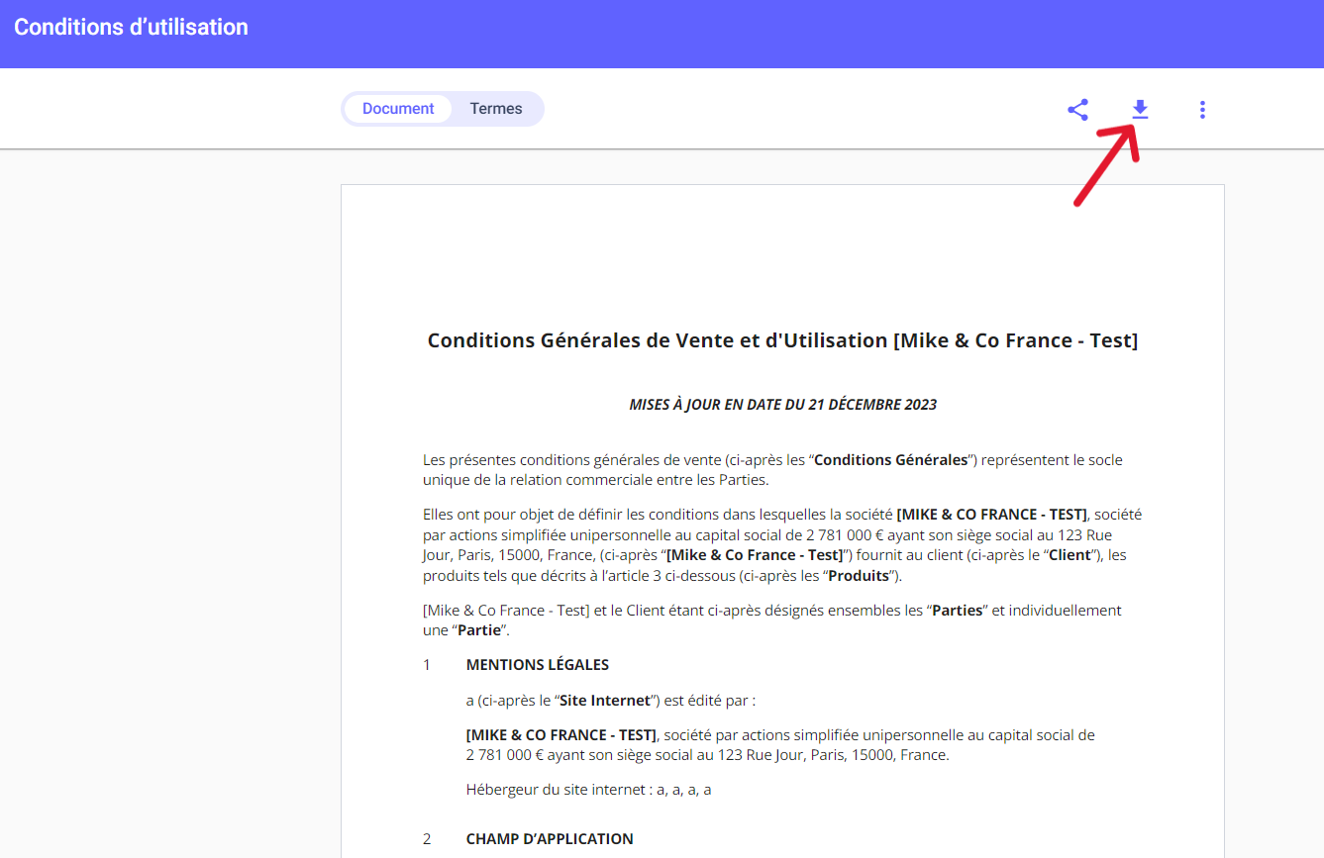Click the section number 2 beside CHAMP D'APPLICATION
Image resolution: width=1324 pixels, height=858 pixels.
pyautogui.click(x=427, y=839)
